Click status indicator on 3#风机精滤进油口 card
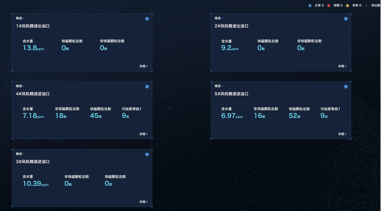 147,154
